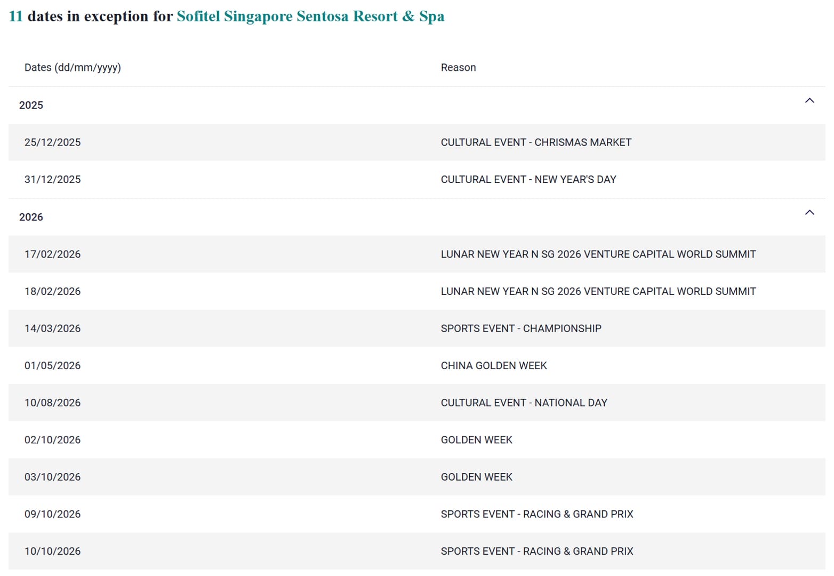Collapse the 2026 section chevron

point(809,213)
